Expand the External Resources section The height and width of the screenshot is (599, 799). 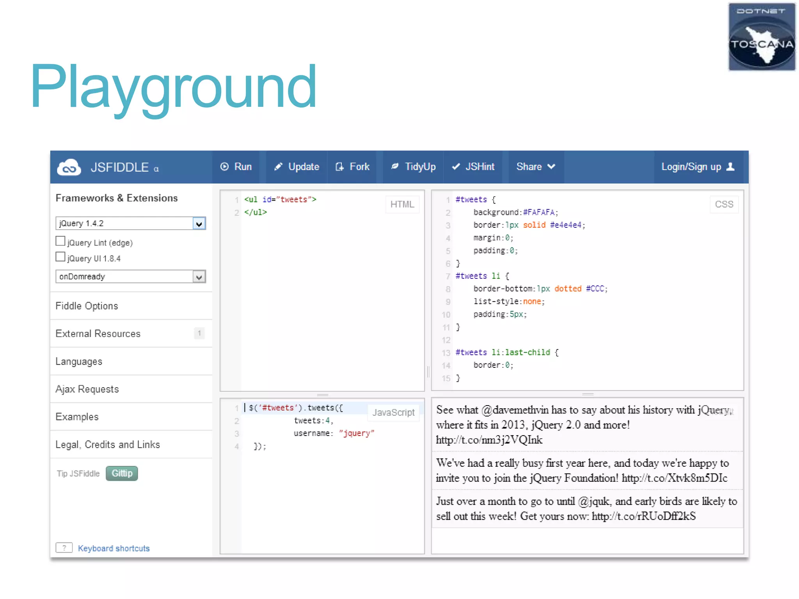pos(131,333)
